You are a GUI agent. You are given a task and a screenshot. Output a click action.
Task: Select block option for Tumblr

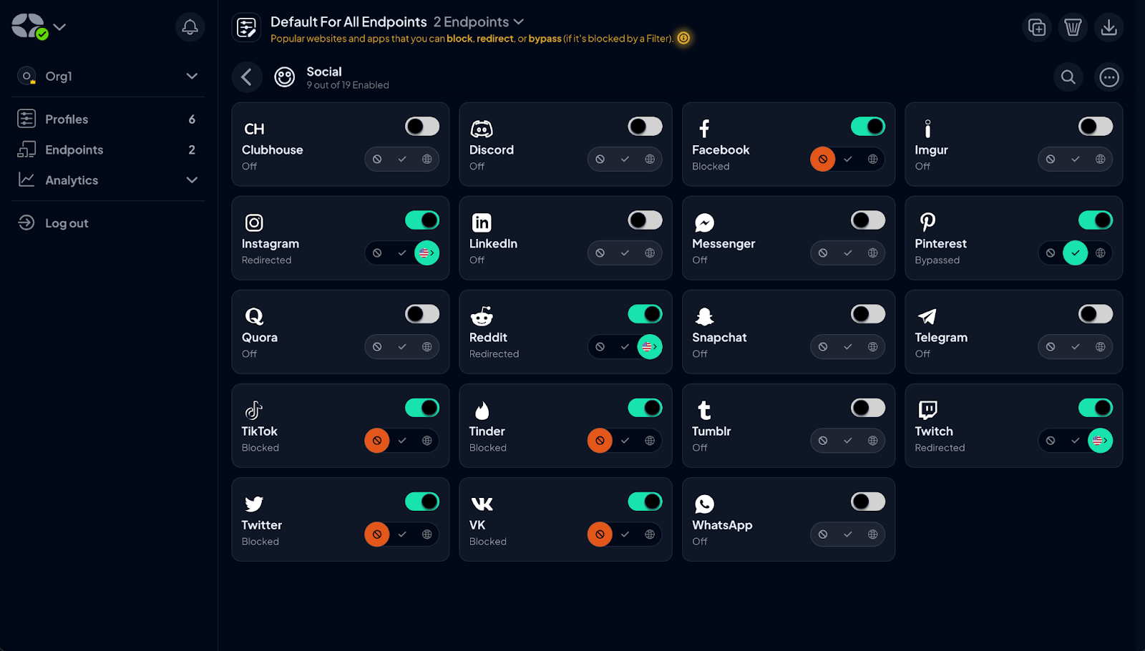[x=823, y=440]
